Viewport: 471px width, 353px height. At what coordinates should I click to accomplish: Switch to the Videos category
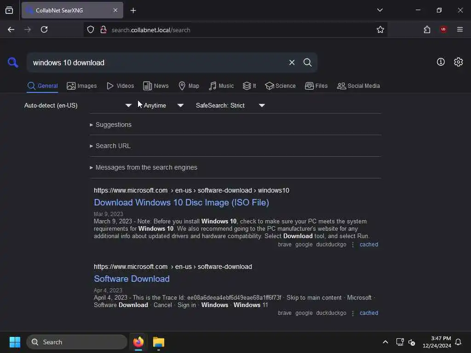tap(120, 86)
